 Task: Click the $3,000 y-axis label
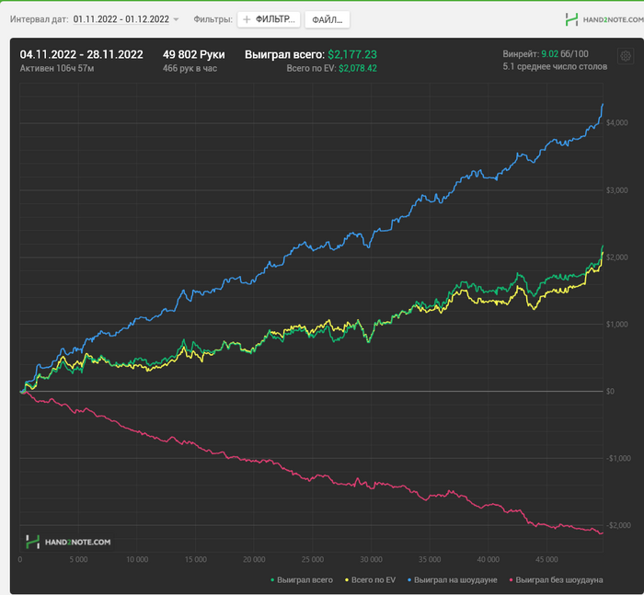pos(617,190)
